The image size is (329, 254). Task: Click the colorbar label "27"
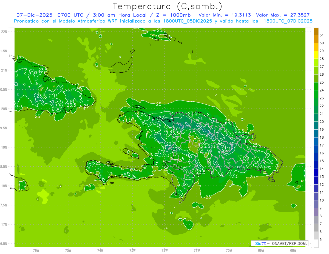coord(322,67)
